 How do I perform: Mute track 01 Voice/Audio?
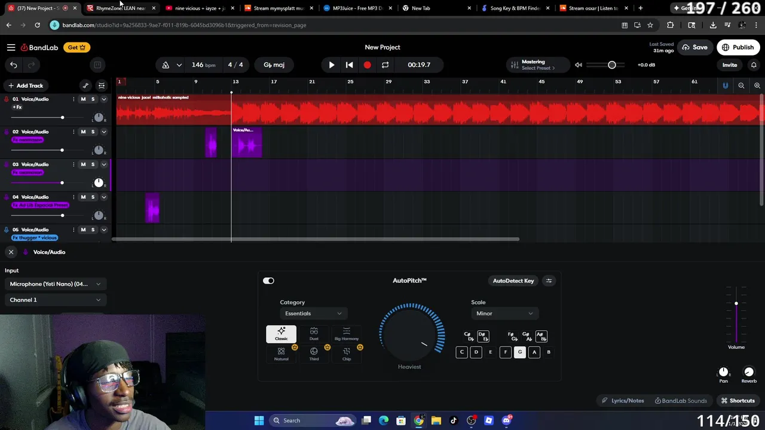click(83, 99)
